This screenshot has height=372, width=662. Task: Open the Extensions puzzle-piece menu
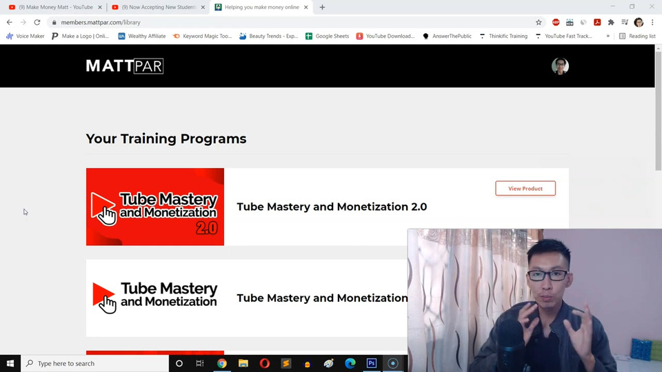point(611,22)
